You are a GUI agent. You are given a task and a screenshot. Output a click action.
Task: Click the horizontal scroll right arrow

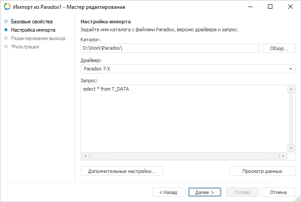click(283, 156)
